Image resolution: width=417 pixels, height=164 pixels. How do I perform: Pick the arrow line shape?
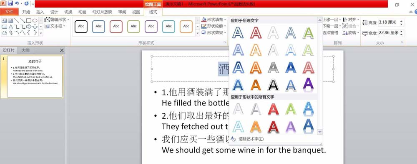(23, 20)
